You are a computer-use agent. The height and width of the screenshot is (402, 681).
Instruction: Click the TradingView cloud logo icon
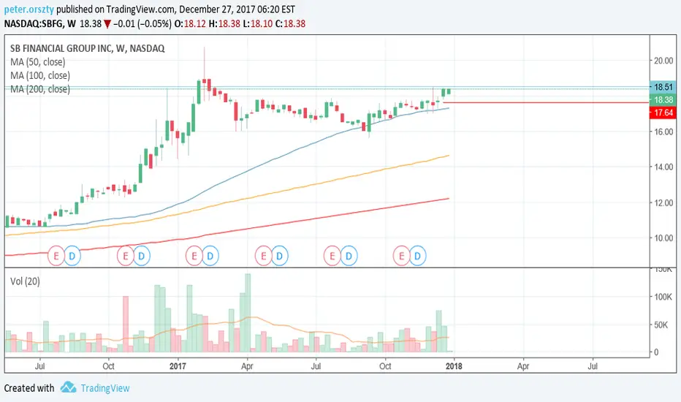coord(68,387)
